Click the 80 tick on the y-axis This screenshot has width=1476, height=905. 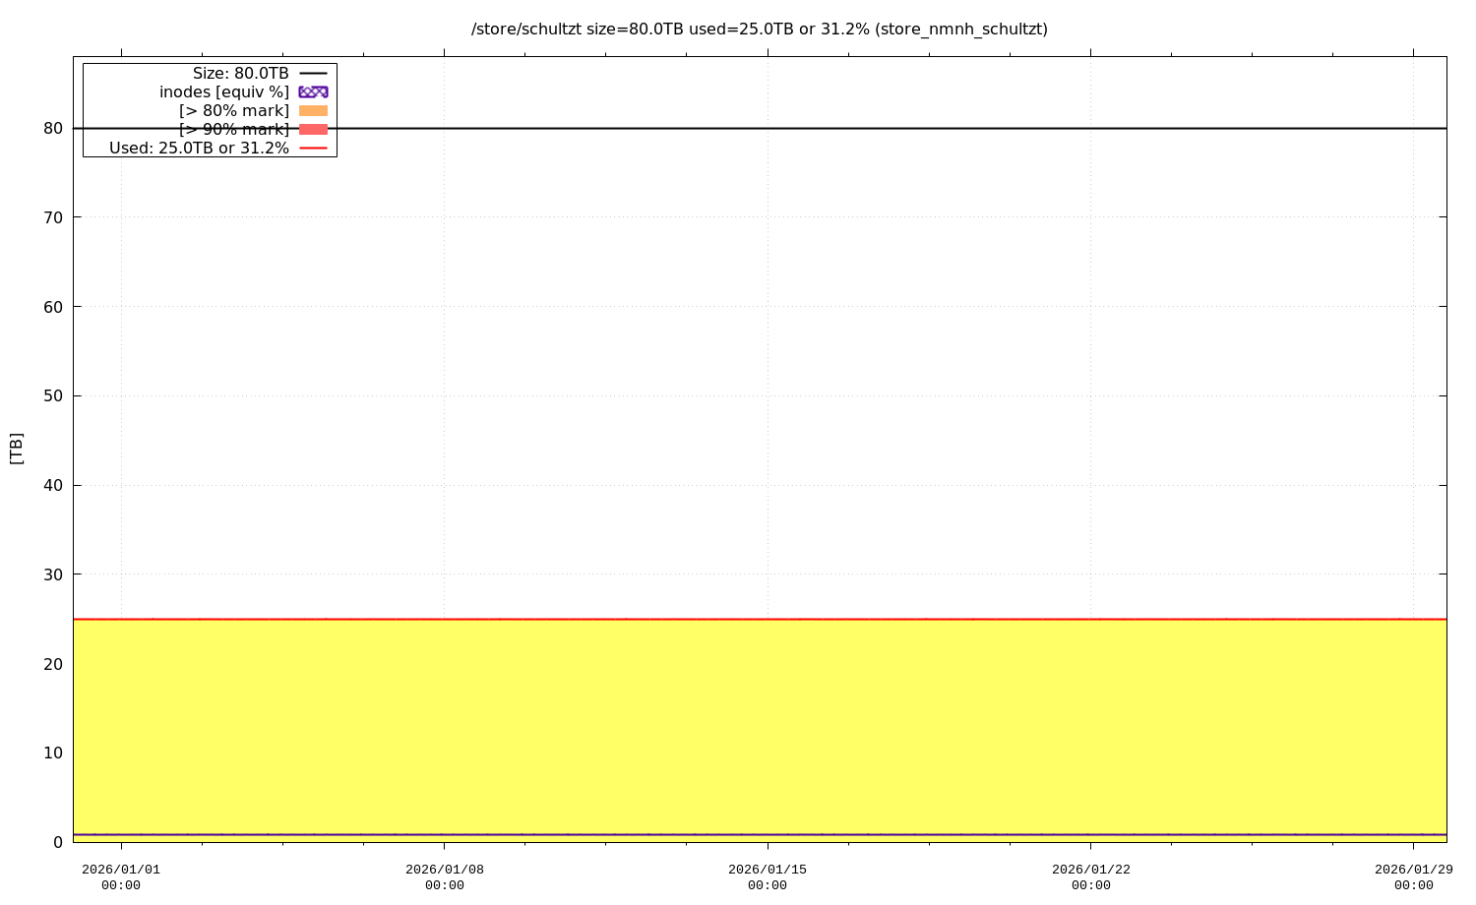pos(53,128)
